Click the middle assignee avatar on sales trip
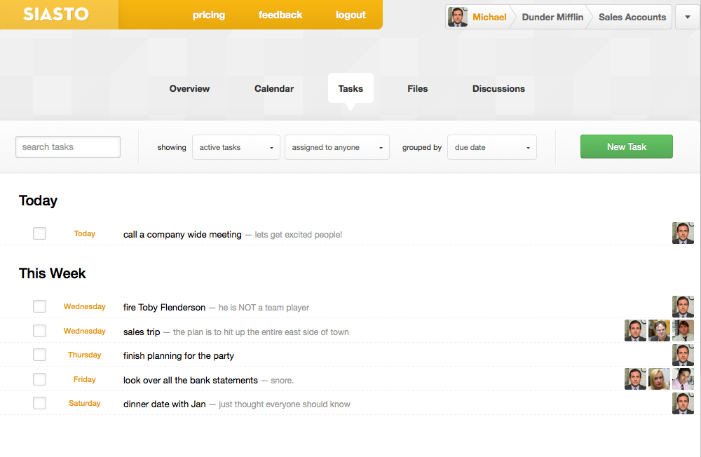This screenshot has width=701, height=457. pos(659,331)
